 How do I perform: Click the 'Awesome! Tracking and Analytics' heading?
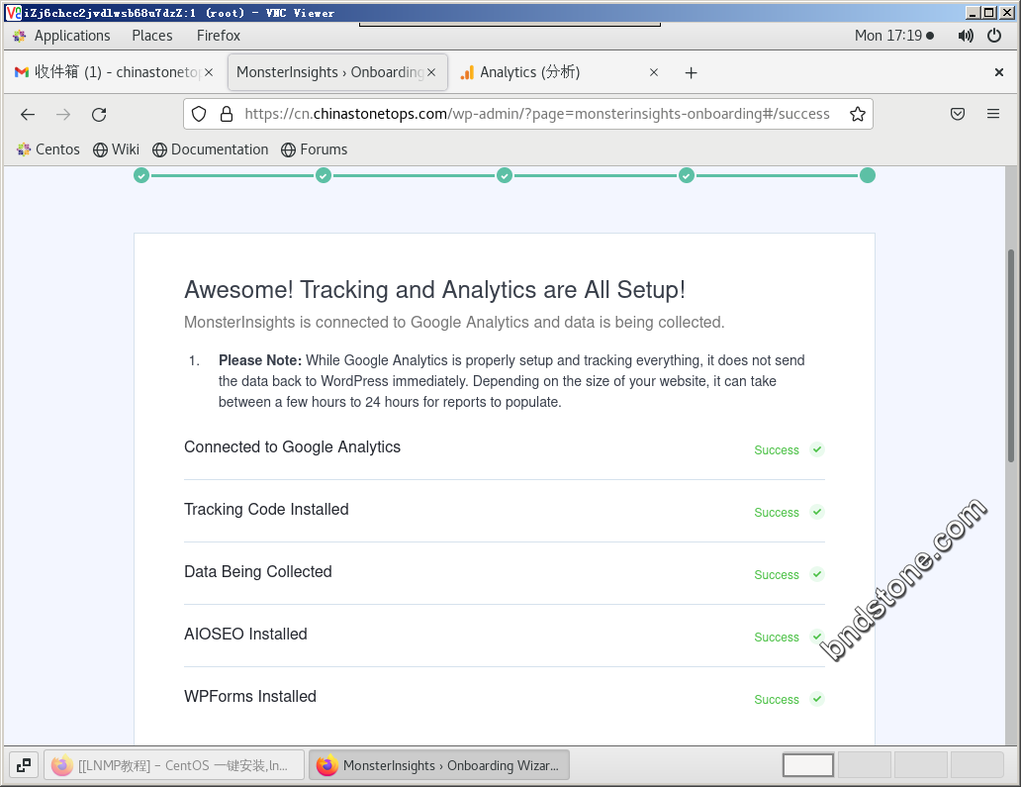(435, 290)
